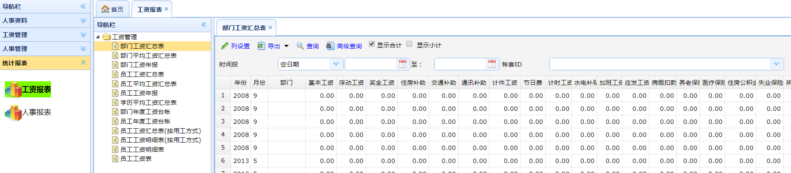Close the 工资报表 tab
This screenshot has width=791, height=173.
pos(166,9)
